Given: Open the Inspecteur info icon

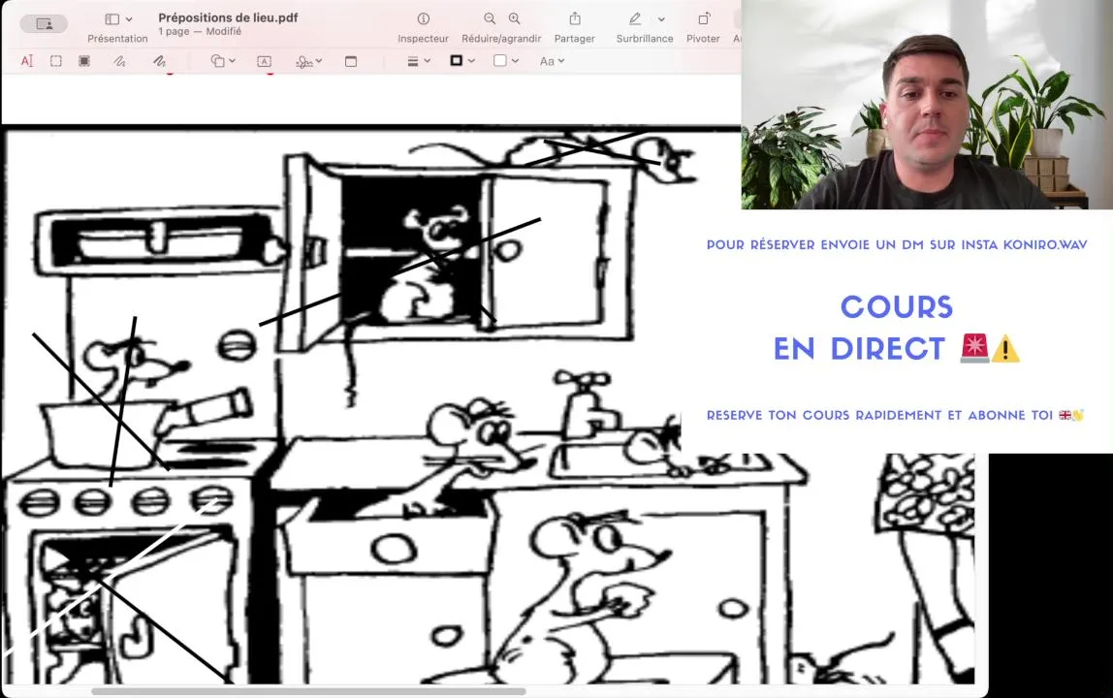Looking at the screenshot, I should (x=423, y=18).
